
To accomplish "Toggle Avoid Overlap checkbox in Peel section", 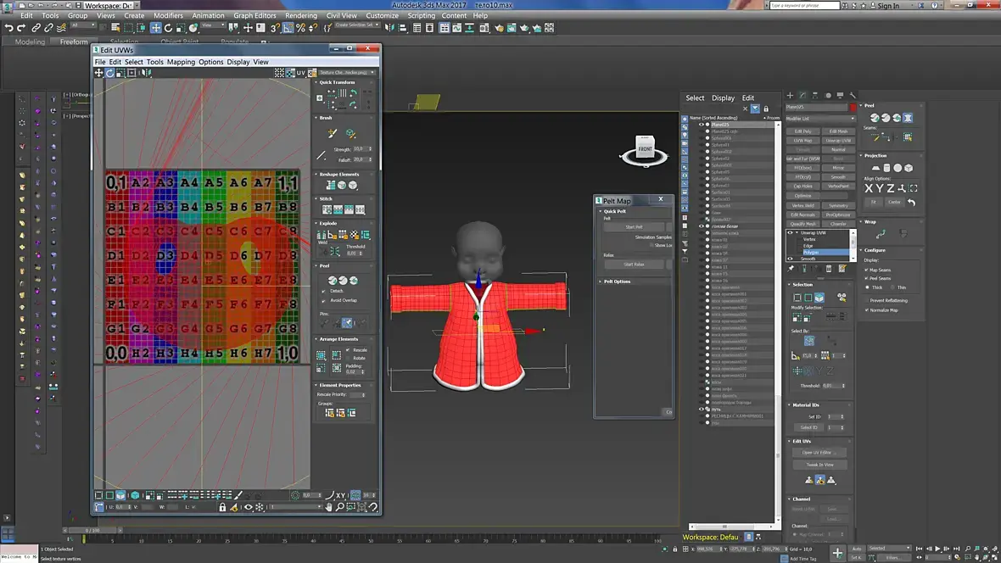I will pyautogui.click(x=324, y=300).
